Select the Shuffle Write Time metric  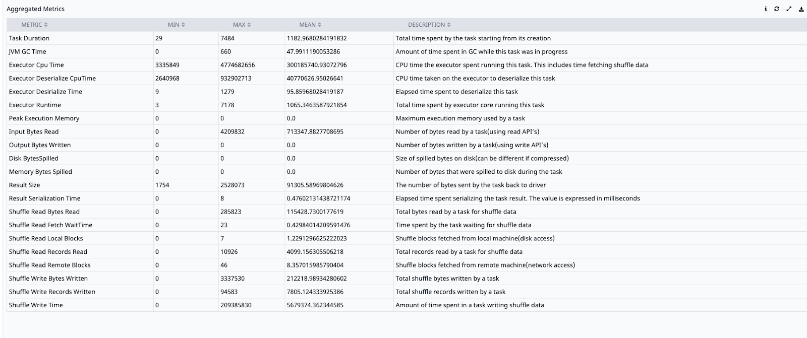point(36,305)
